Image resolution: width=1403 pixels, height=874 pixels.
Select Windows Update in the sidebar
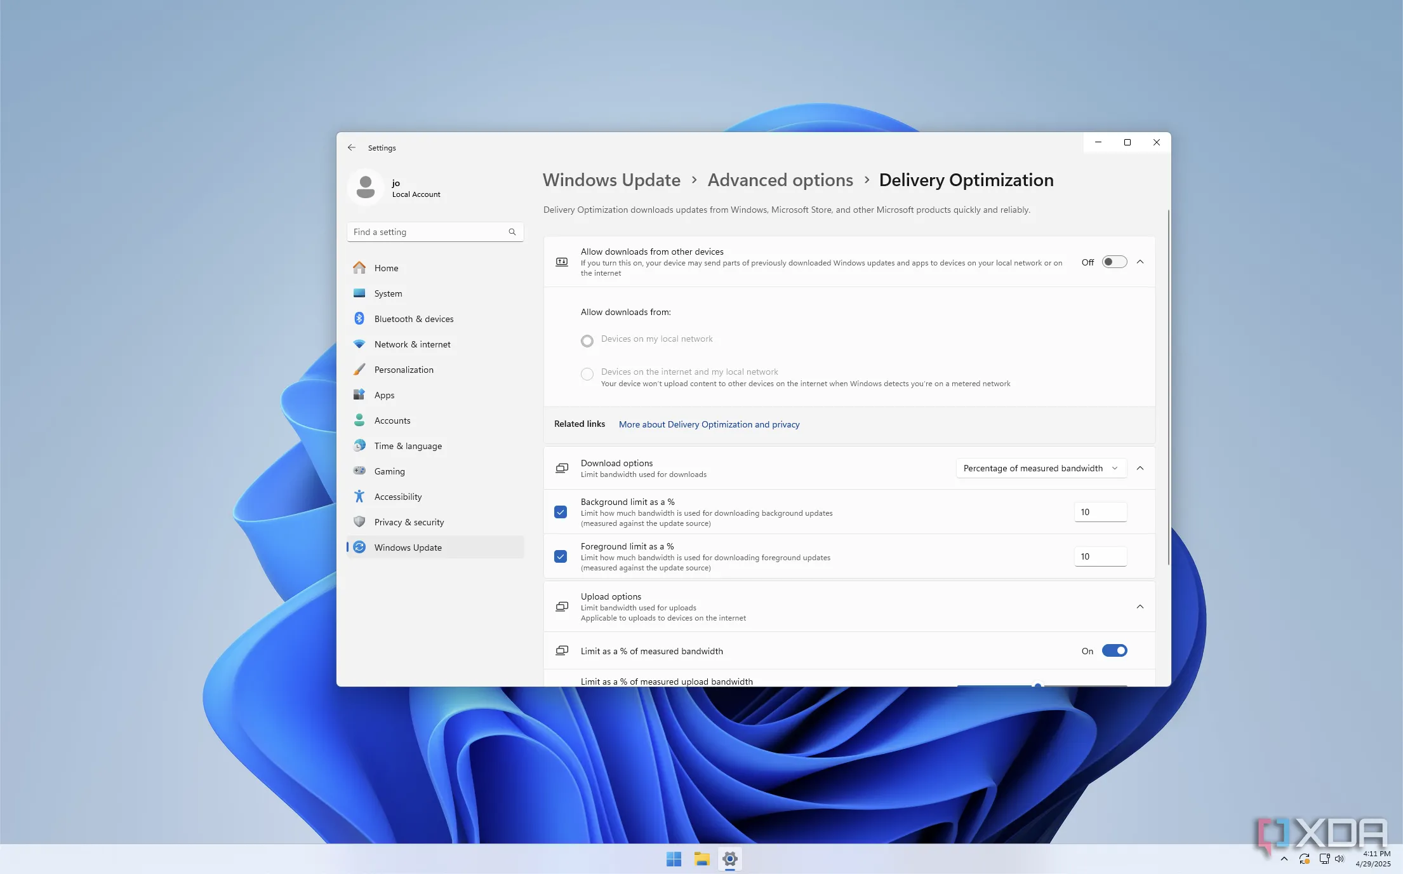(x=408, y=547)
